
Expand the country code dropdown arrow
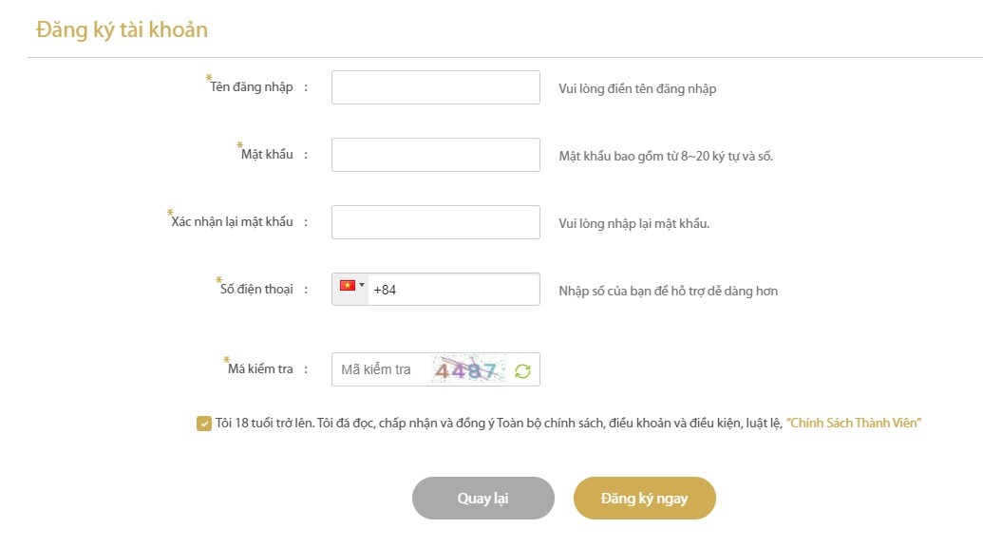pyautogui.click(x=362, y=285)
